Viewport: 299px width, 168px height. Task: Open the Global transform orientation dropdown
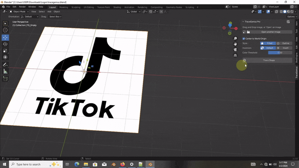(134, 12)
